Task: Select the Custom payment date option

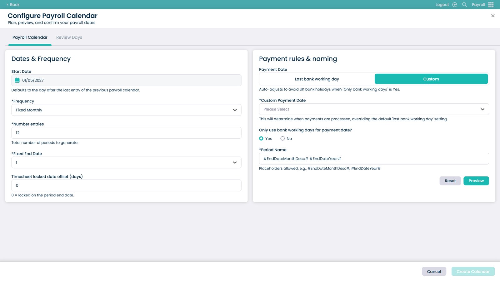Action: click(431, 79)
